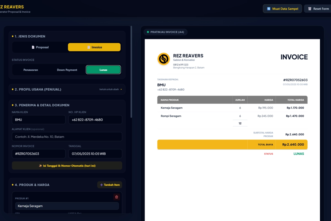Viewport: 331px width, 221px height.
Task: Click the total quantity '12' cell
Action: [x=240, y=123]
